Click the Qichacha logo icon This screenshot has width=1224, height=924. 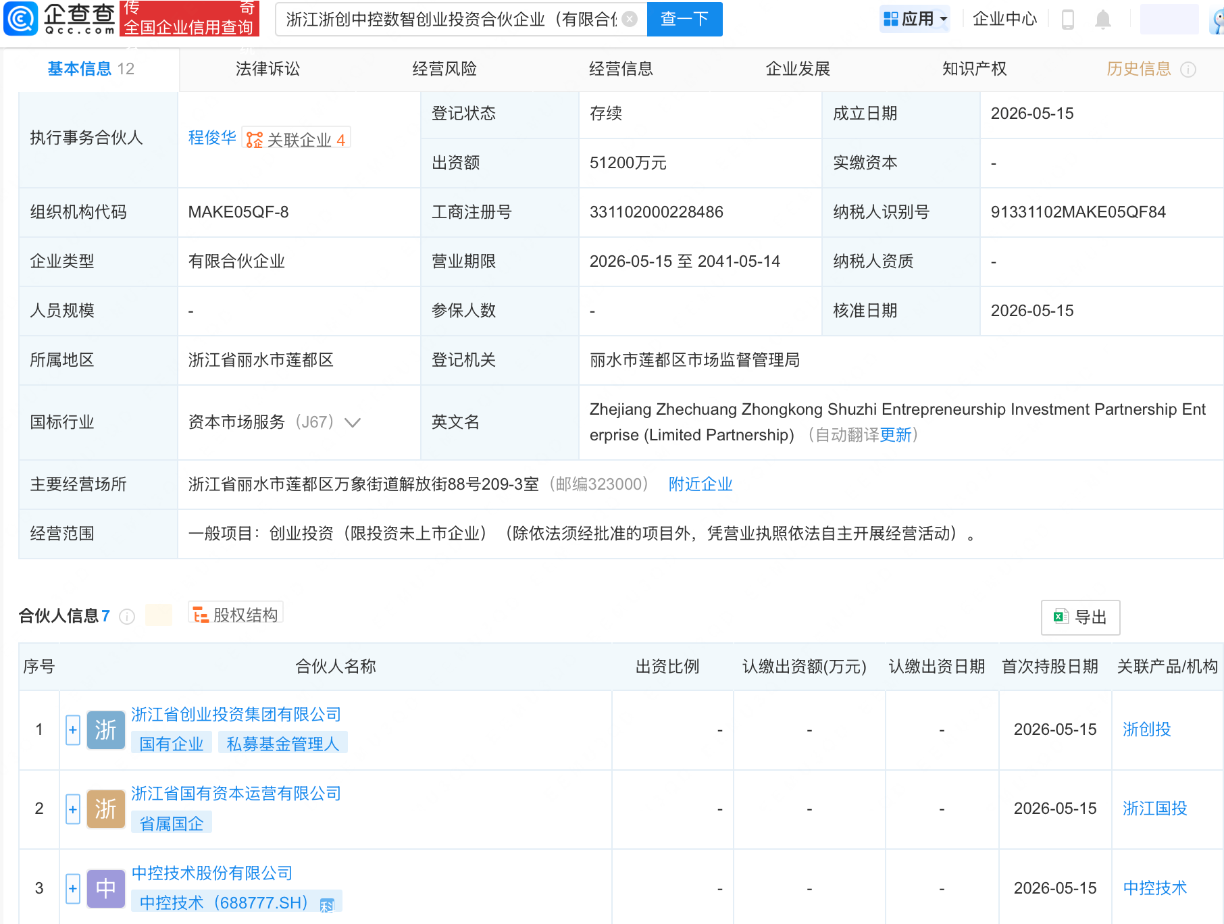click(x=21, y=18)
